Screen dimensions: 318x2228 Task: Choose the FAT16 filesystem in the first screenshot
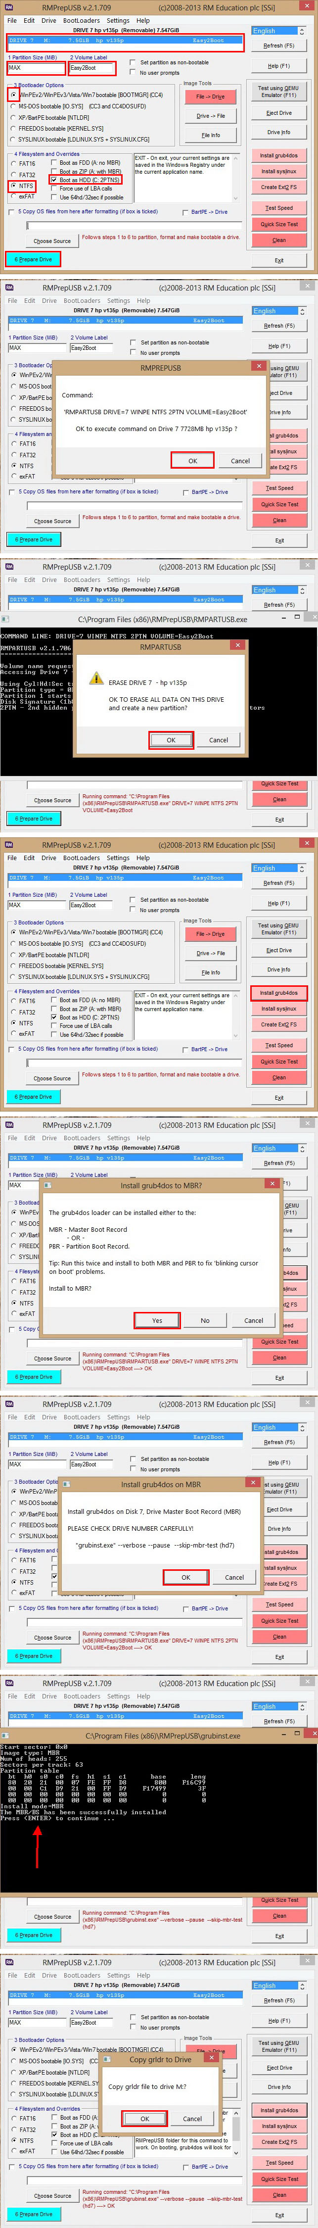15,163
